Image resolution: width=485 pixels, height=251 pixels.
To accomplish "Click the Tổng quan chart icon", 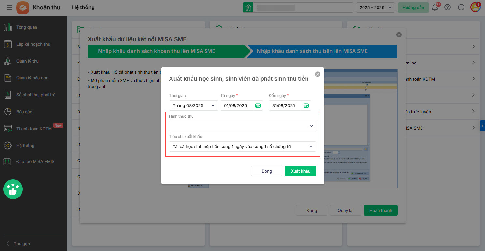I will [x=8, y=27].
